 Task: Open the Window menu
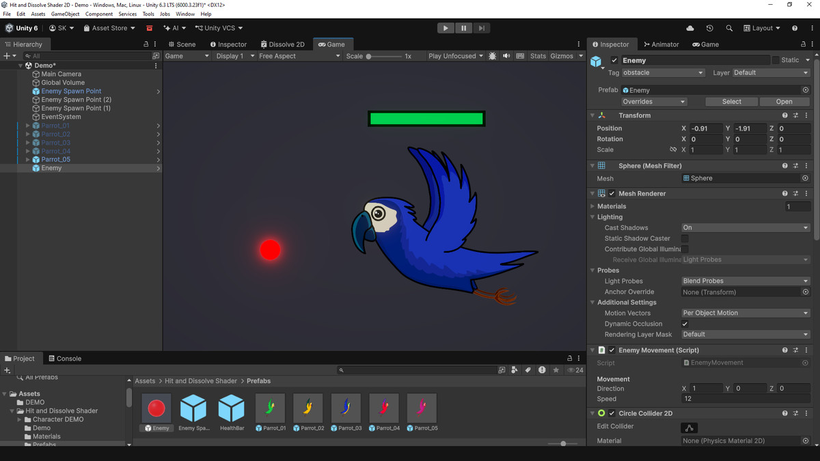click(185, 14)
